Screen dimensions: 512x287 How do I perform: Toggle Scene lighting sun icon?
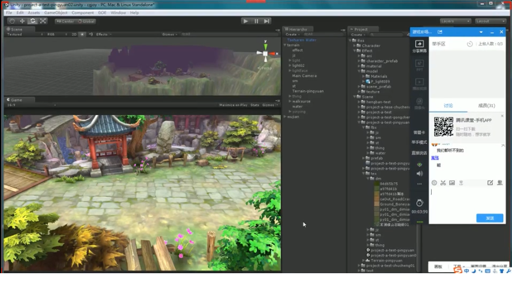point(82,34)
